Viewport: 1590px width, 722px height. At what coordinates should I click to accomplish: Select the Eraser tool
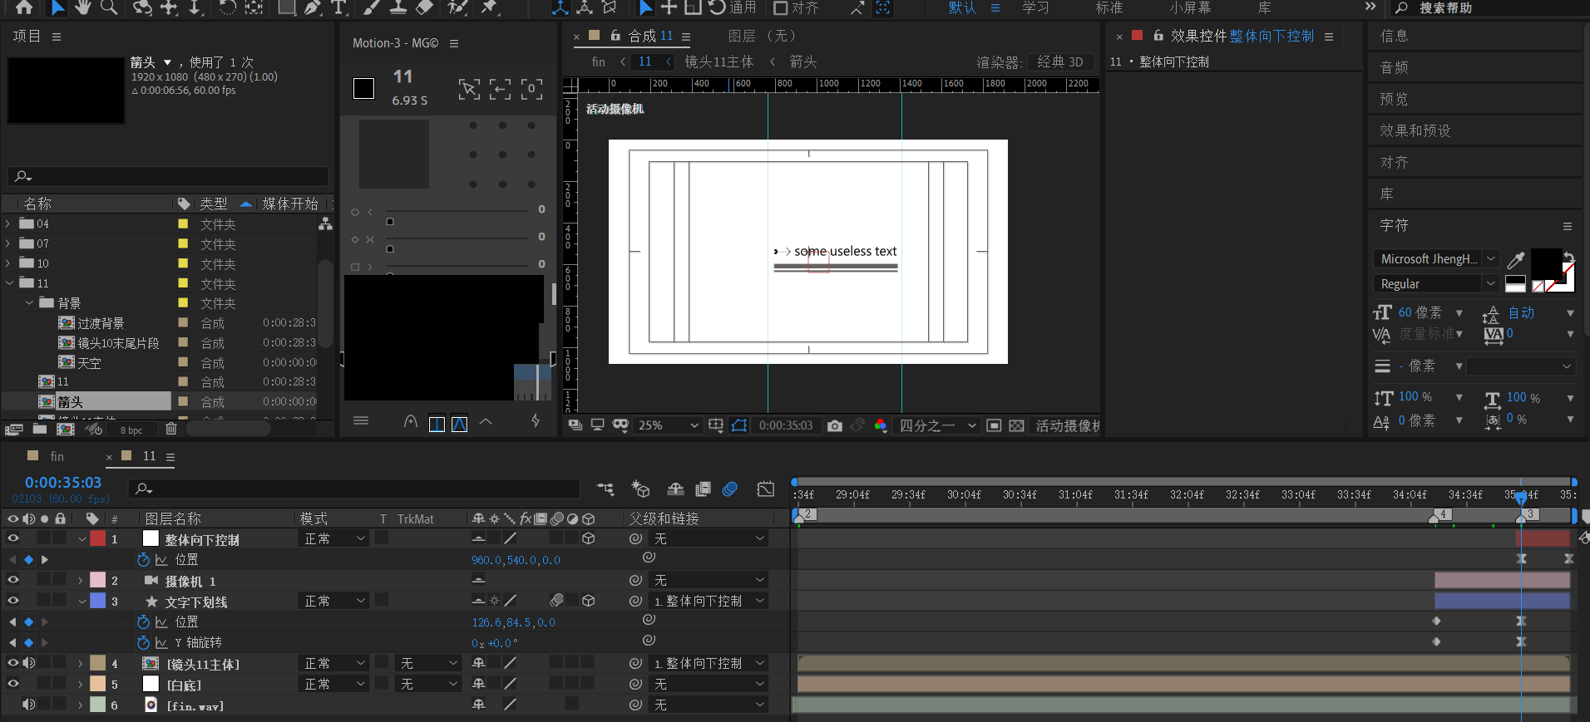pyautogui.click(x=424, y=7)
